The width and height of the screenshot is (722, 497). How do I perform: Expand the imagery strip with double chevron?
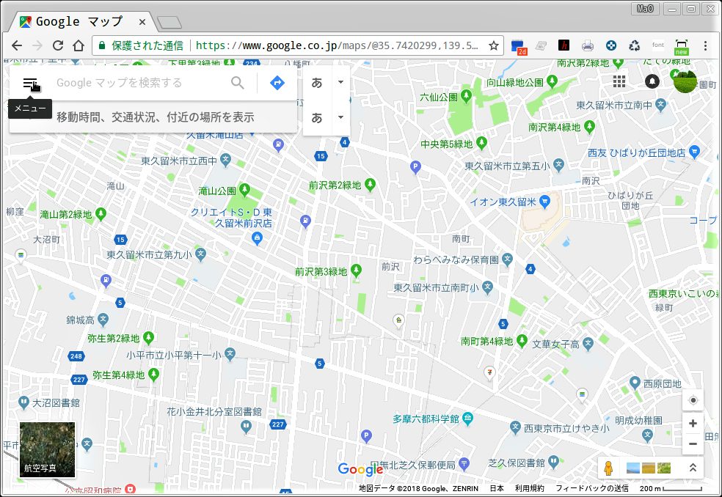693,468
